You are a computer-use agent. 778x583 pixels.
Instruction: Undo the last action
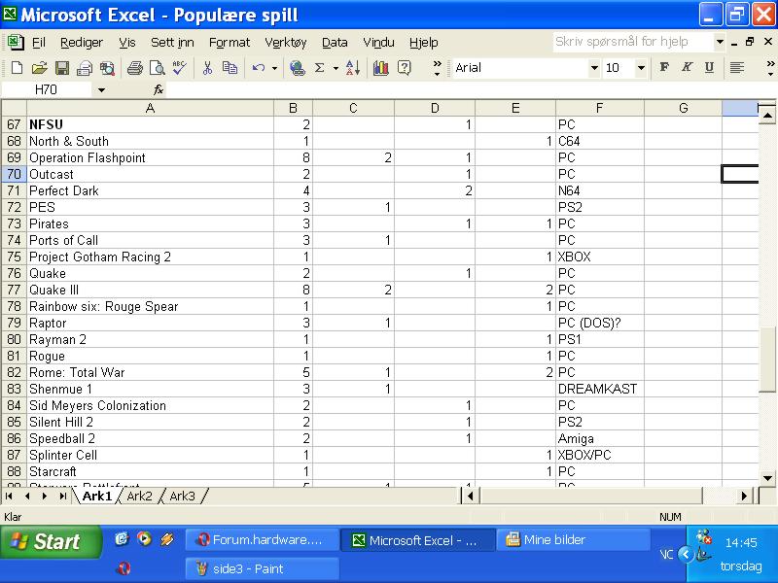pos(259,68)
